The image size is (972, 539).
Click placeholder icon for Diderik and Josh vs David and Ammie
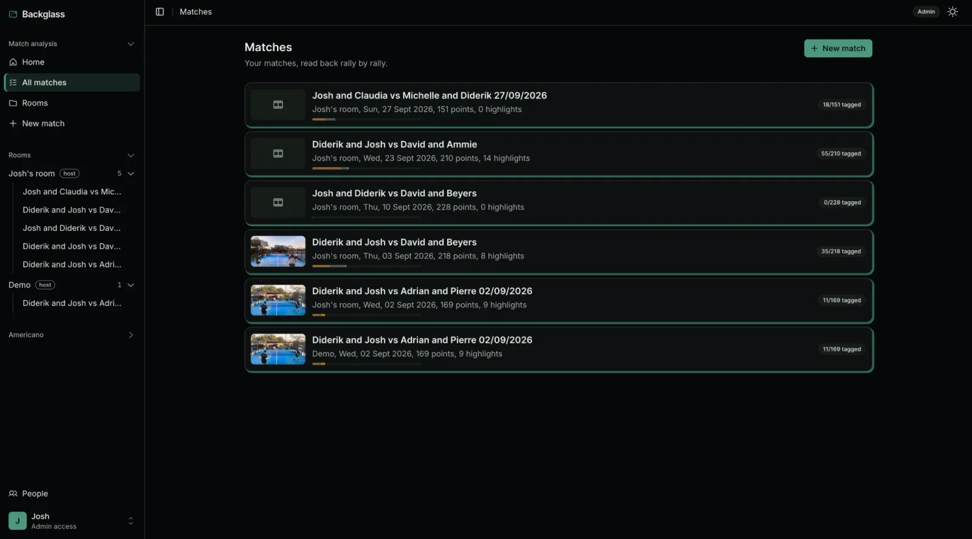(278, 154)
